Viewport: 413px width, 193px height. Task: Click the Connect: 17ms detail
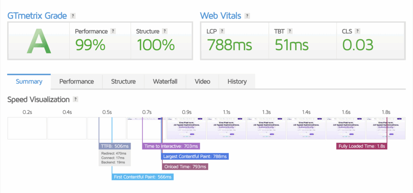point(113,158)
